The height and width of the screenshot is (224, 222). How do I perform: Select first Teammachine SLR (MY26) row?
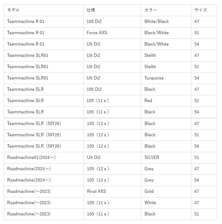(x=110, y=123)
